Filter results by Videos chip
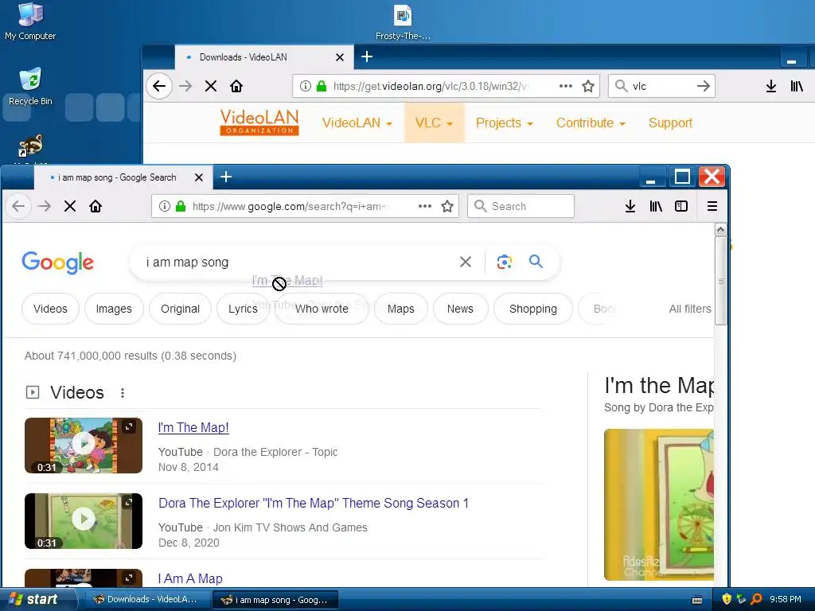Viewport: 815px width, 611px height. pos(50,309)
